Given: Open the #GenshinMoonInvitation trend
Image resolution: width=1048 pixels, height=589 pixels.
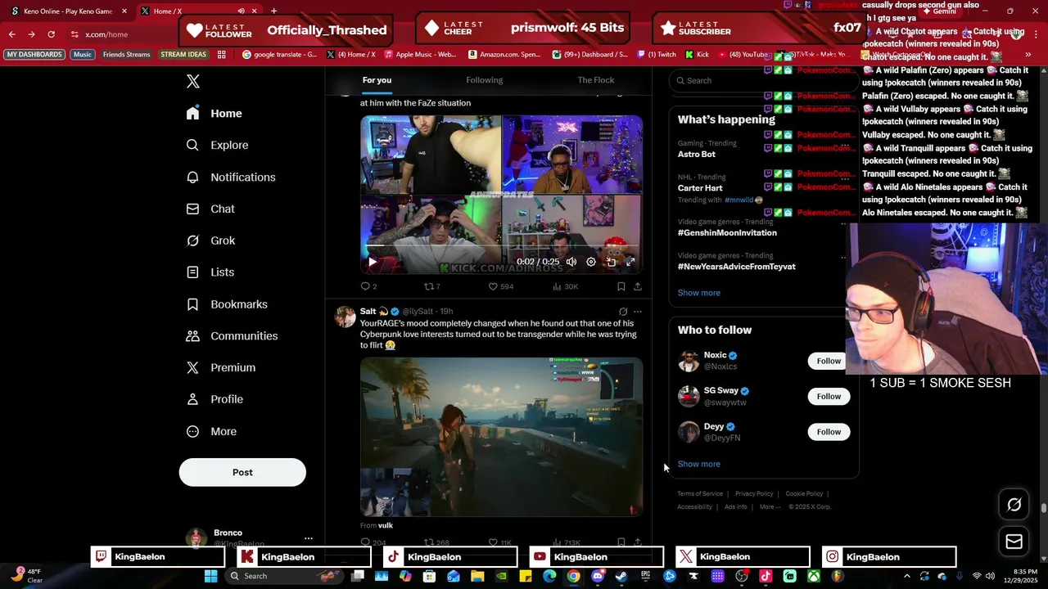Looking at the screenshot, I should [727, 232].
